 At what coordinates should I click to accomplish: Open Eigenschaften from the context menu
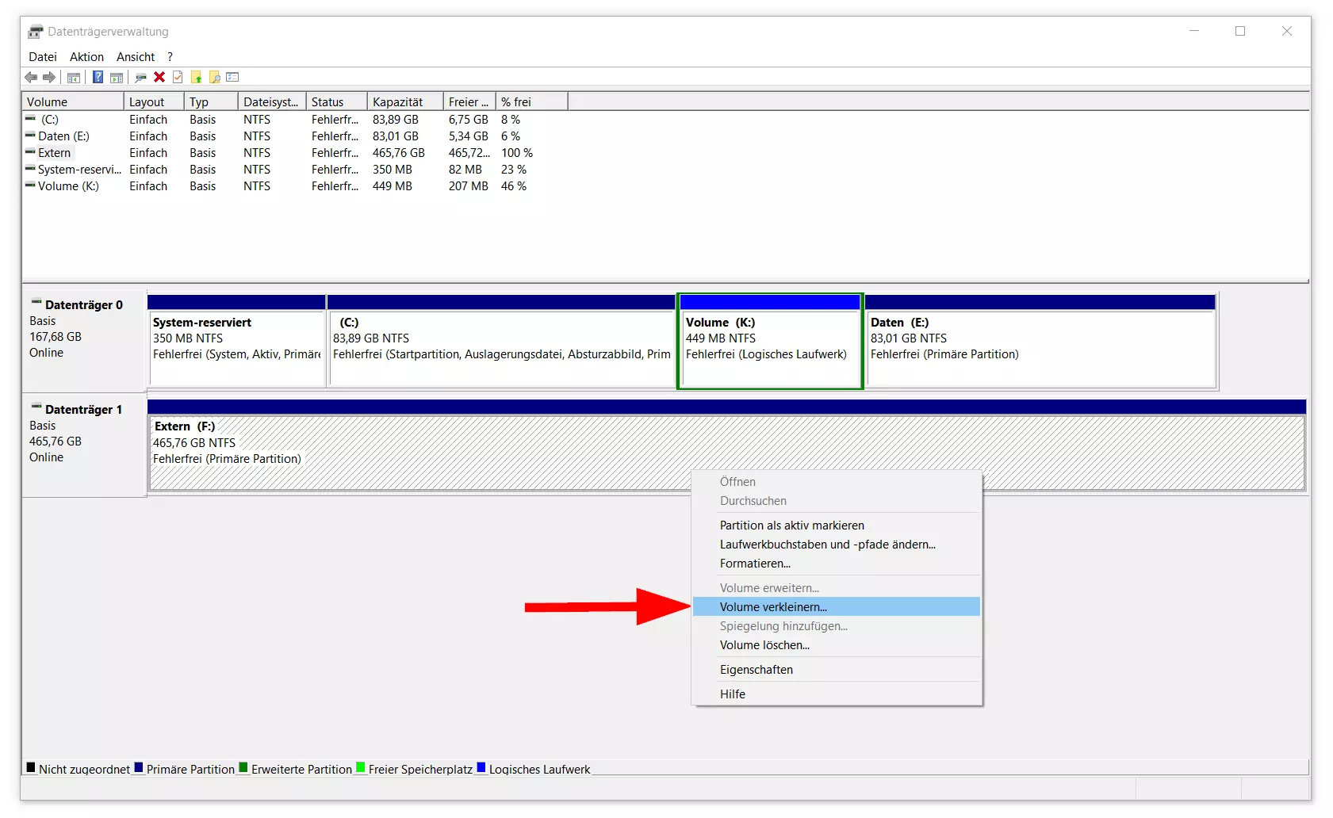tap(837, 670)
